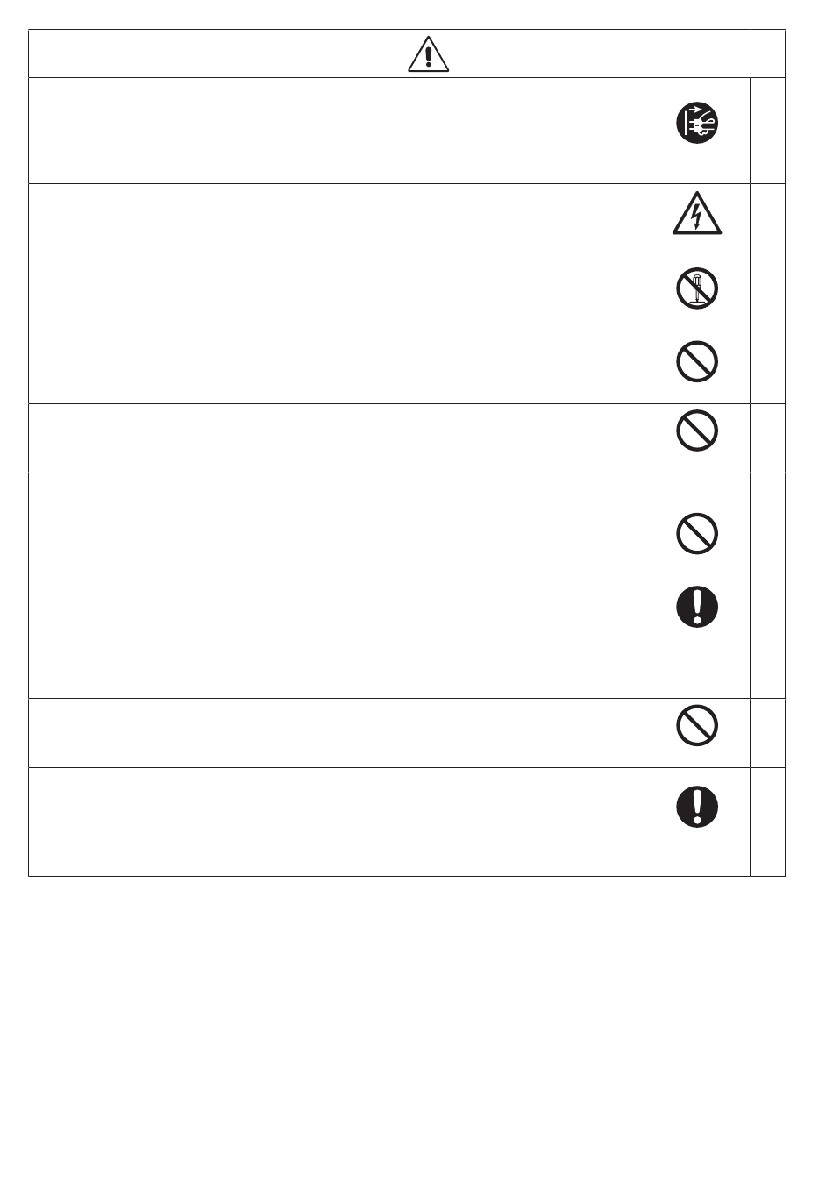Click the prohibition circle in the fifth table row
Screen dimensions: 833x1196
(x=697, y=726)
